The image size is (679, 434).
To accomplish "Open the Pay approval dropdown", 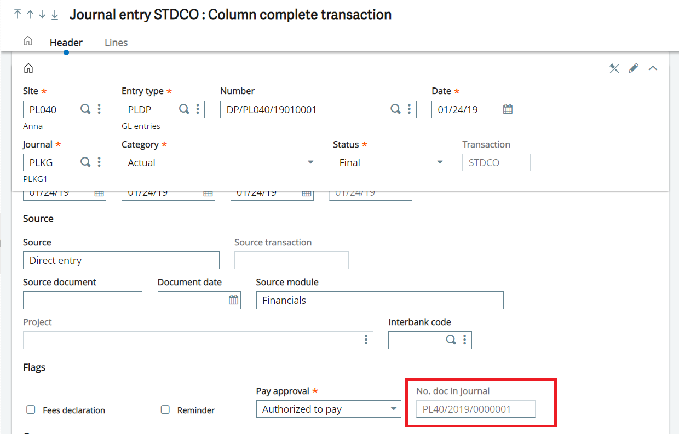I will (329, 409).
